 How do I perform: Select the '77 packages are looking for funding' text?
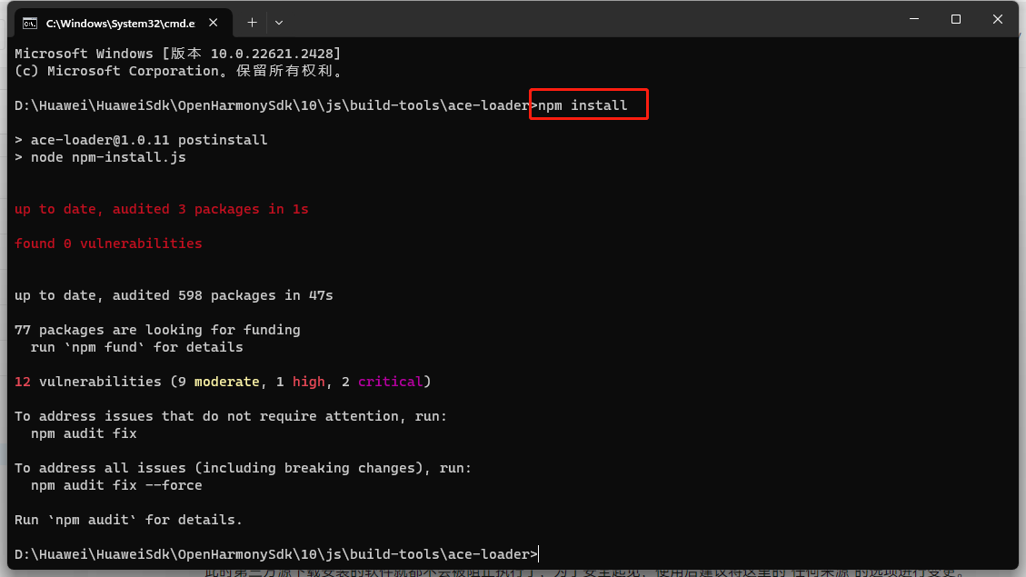pyautogui.click(x=156, y=329)
